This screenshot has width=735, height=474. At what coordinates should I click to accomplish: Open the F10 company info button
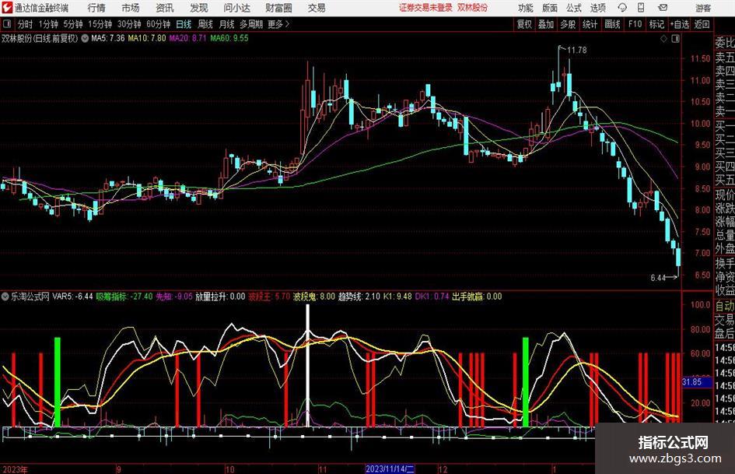click(x=635, y=24)
